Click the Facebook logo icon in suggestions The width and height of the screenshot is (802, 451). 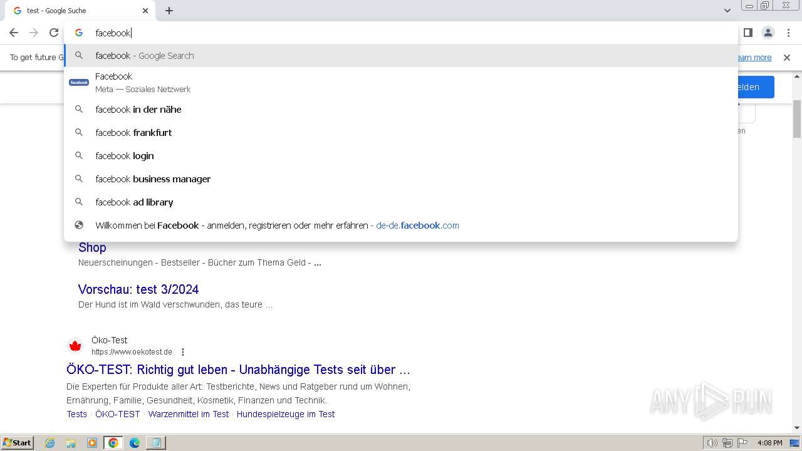click(x=79, y=82)
